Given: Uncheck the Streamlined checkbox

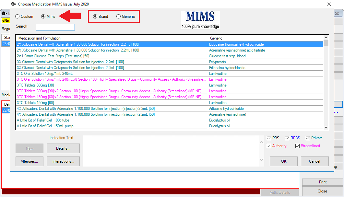Looking at the screenshot, I should pos(298,146).
